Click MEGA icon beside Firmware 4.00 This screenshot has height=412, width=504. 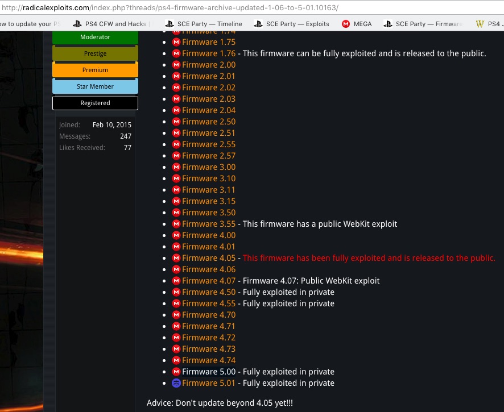pyautogui.click(x=176, y=235)
